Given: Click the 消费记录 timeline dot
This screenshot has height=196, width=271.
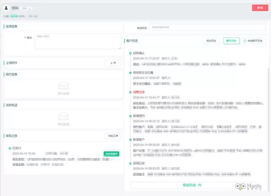Looking at the screenshot, I should tap(130, 91).
